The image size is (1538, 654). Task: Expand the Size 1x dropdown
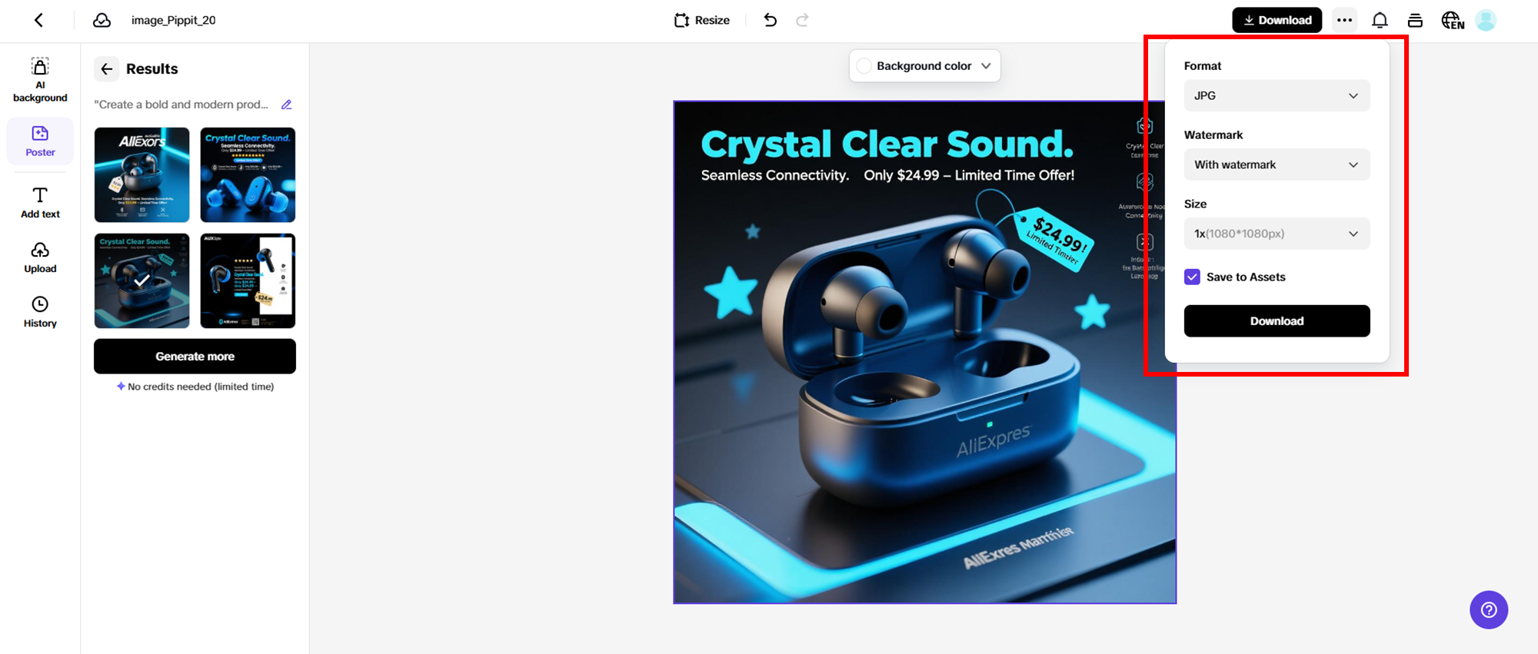pos(1277,234)
